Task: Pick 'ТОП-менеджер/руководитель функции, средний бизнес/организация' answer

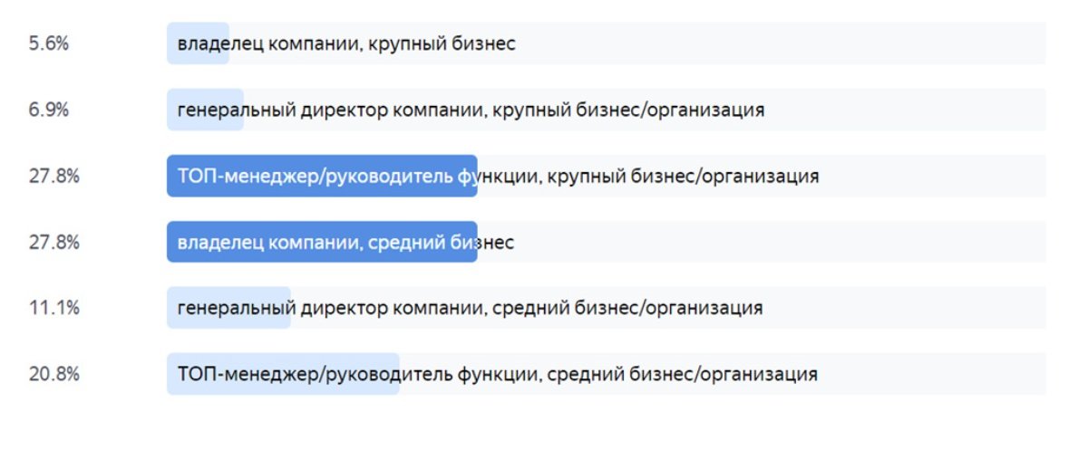Action: pyautogui.click(x=497, y=374)
